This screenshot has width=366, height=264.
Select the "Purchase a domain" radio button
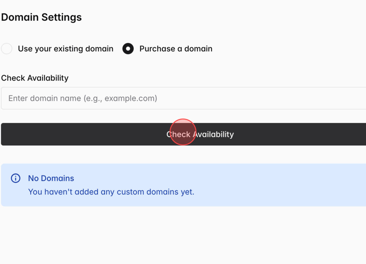[x=128, y=49]
